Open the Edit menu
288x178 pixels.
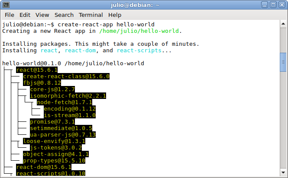point(25,15)
